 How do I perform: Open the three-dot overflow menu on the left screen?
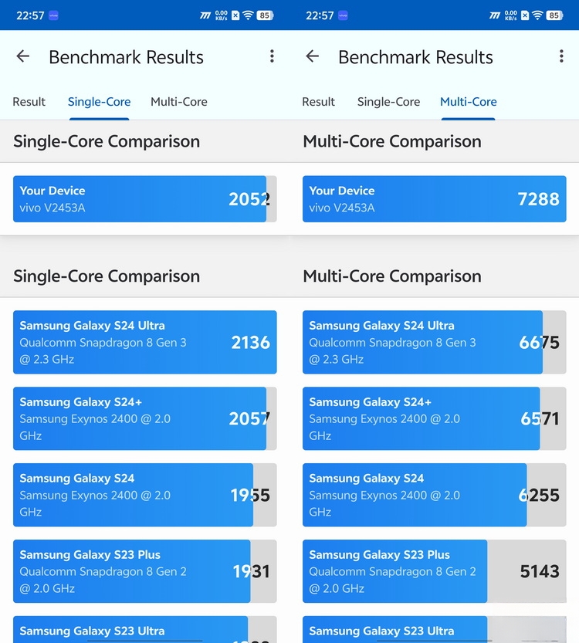click(x=272, y=56)
